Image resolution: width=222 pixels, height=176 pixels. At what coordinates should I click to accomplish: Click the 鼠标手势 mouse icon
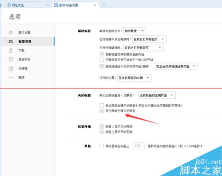[11, 59]
